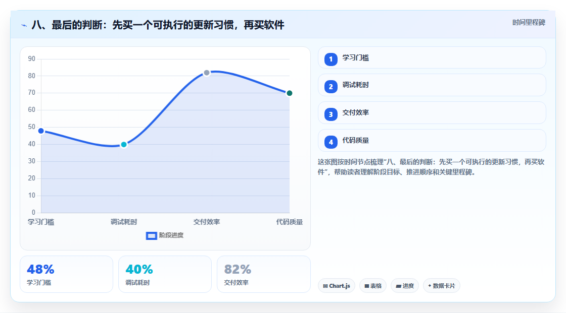The image size is (566, 313).
Task: Click the number 1 badge circle
Action: (331, 59)
